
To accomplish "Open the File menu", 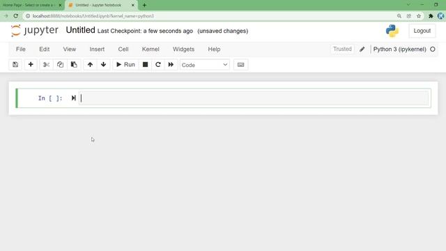I will pyautogui.click(x=21, y=50).
